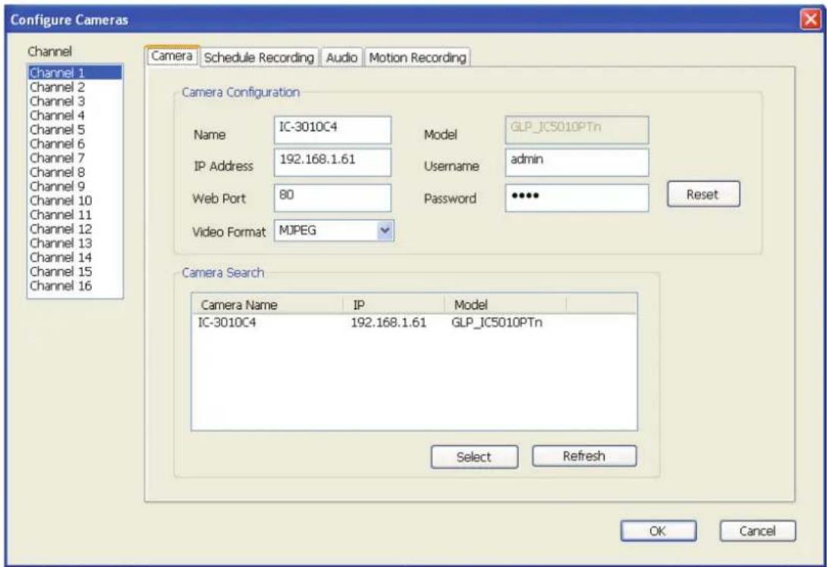This screenshot has height=567, width=827.
Task: Click the Select button
Action: (x=474, y=457)
